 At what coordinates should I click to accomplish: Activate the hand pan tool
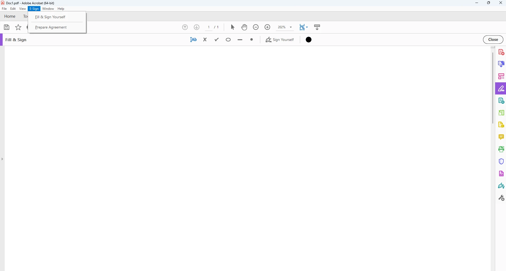click(x=244, y=27)
